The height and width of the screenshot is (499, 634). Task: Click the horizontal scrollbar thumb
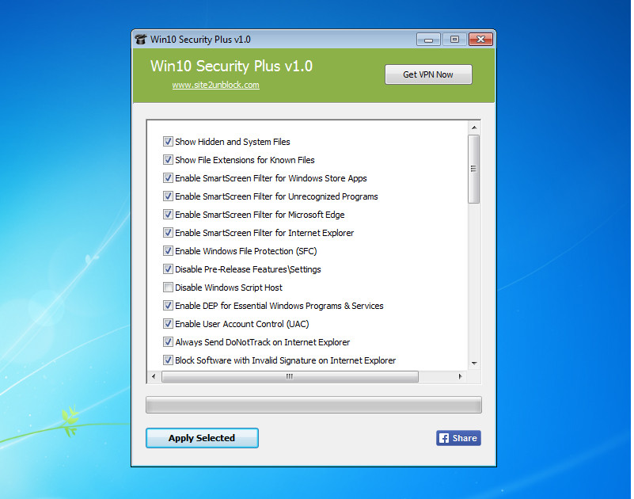[x=290, y=376]
